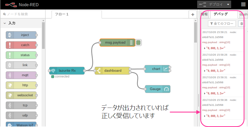The height and width of the screenshot is (127, 248).
Task: Focus the node search field
Action: tap(23, 14)
